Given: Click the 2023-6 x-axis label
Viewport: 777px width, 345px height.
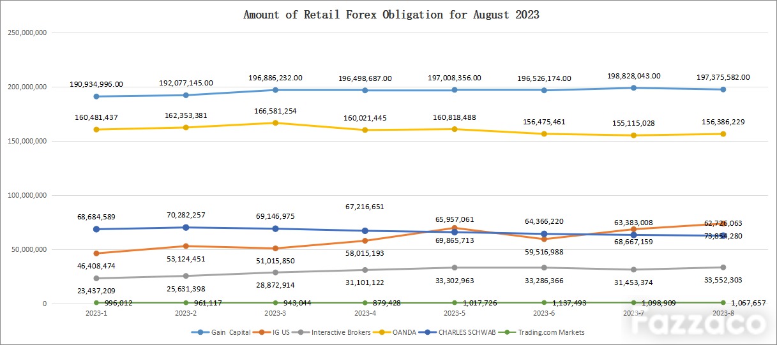Looking at the screenshot, I should (x=544, y=314).
